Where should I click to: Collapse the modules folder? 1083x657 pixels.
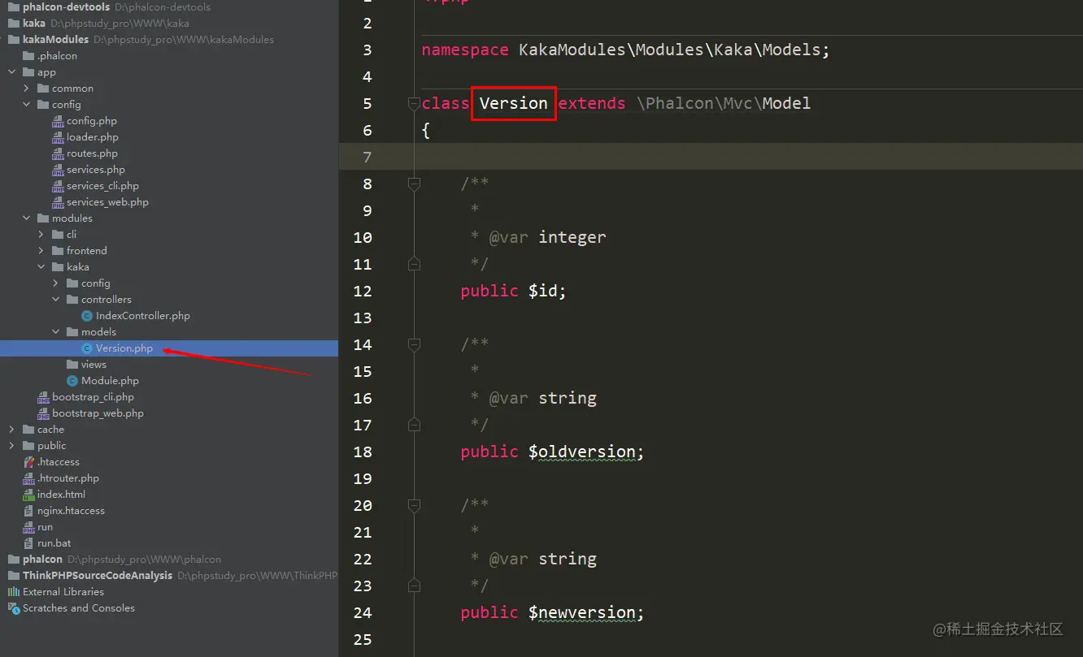[x=27, y=218]
